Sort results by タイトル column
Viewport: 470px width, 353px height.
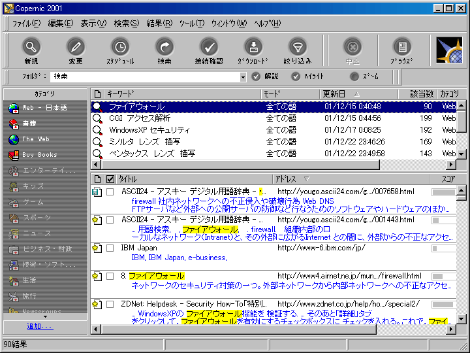[x=195, y=179]
